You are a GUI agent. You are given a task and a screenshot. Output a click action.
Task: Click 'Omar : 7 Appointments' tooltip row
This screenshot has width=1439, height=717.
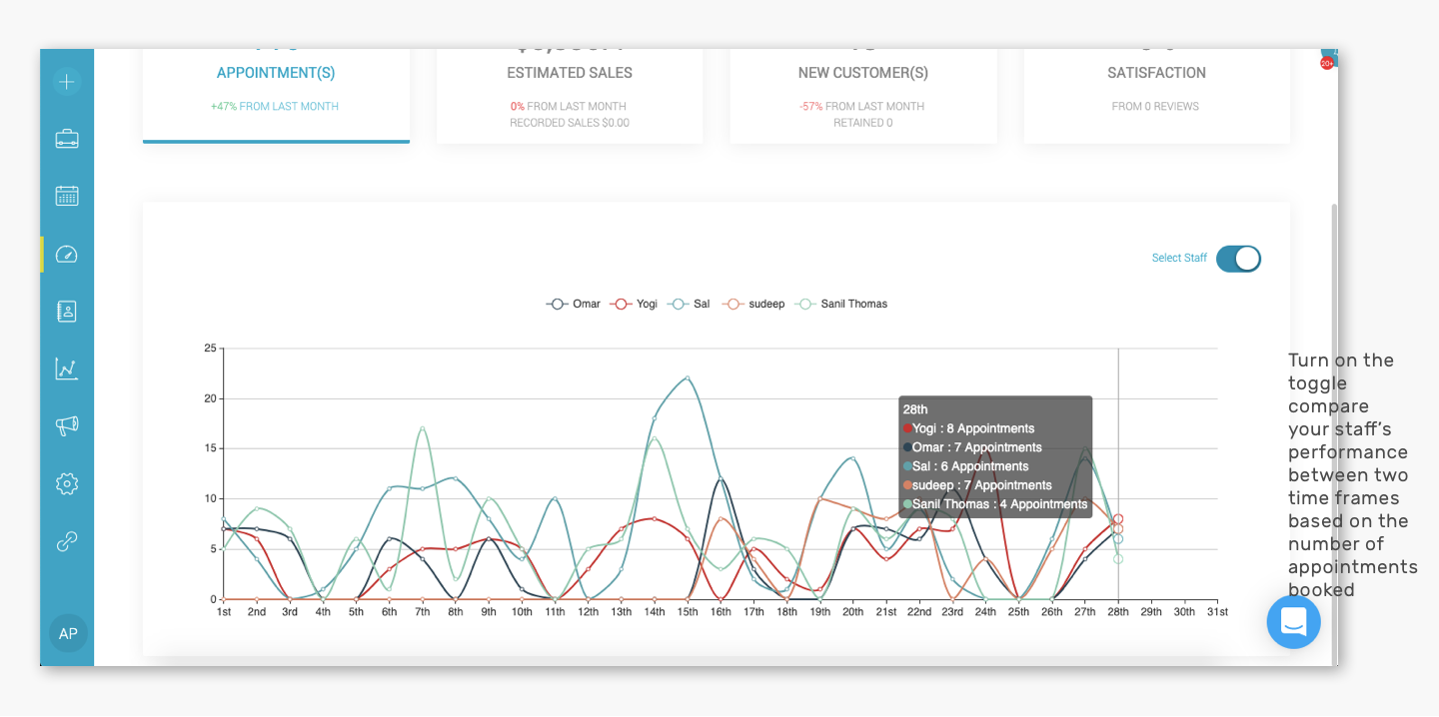[x=972, y=447]
